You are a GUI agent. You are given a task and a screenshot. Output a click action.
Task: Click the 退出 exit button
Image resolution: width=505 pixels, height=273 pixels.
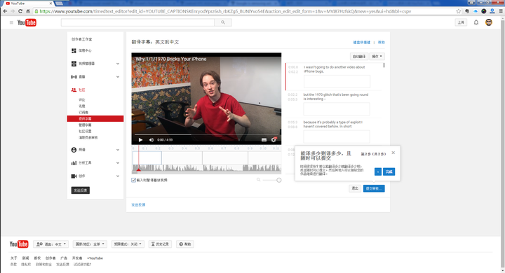[355, 188]
